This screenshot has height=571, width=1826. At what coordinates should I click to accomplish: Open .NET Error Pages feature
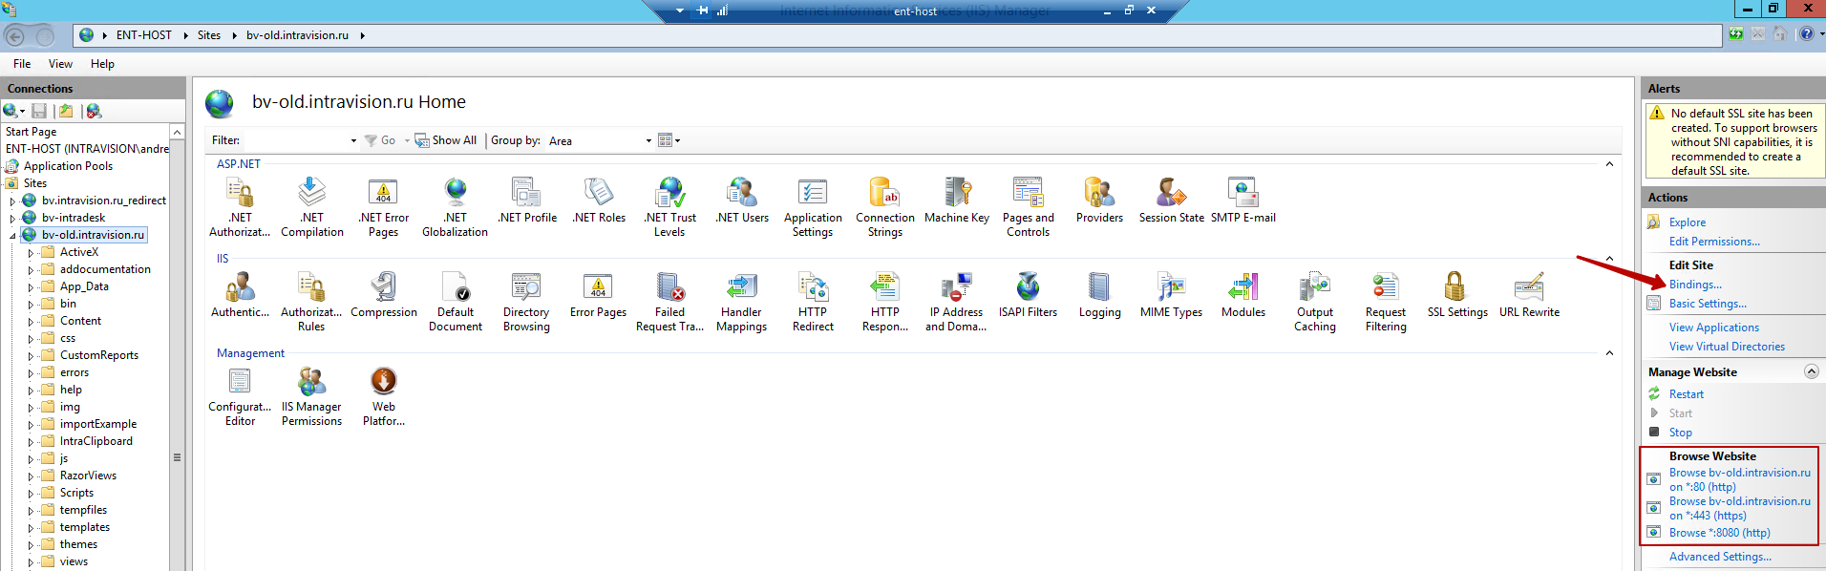coord(383,206)
